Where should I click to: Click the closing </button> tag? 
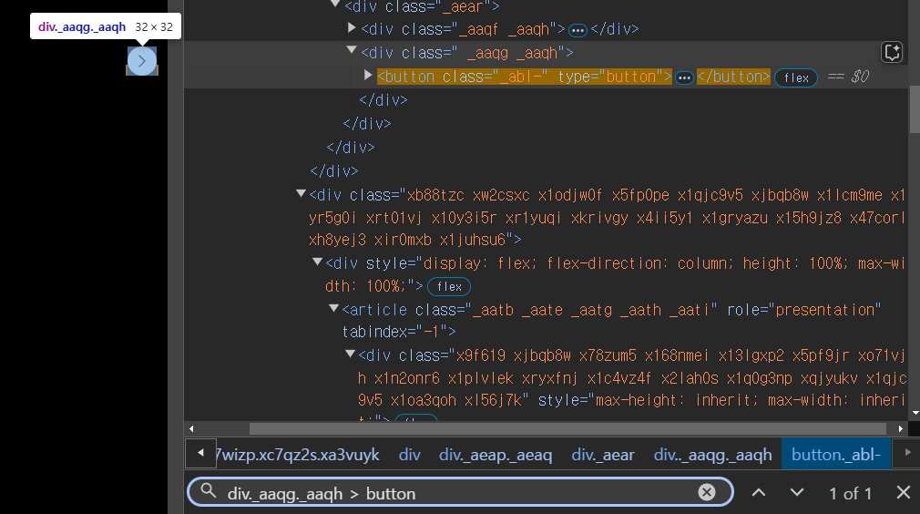733,77
